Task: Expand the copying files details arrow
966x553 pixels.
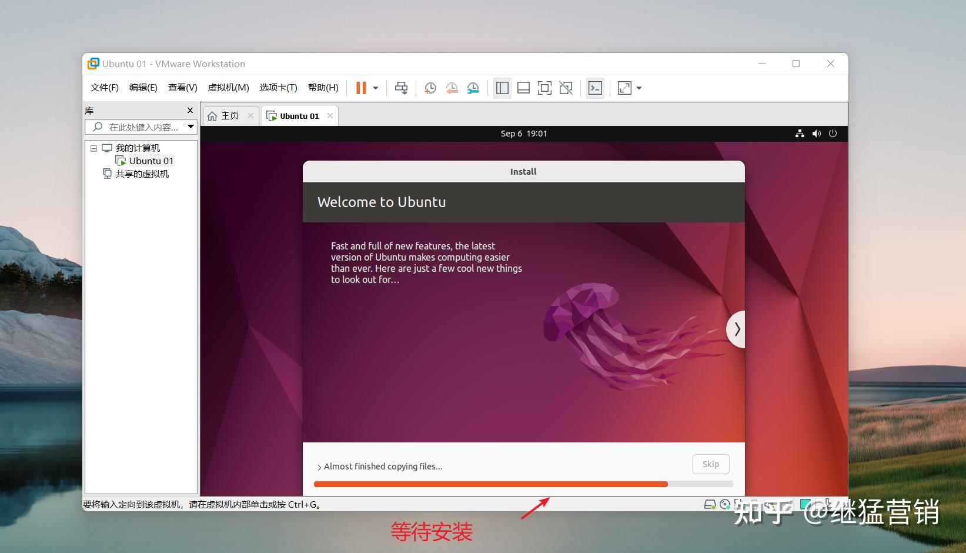Action: (x=319, y=467)
